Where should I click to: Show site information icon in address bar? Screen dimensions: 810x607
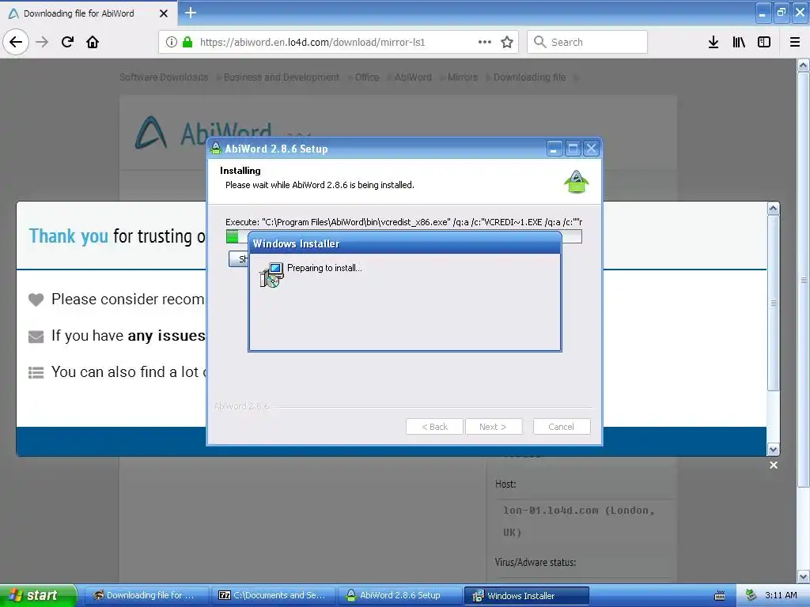(x=172, y=42)
